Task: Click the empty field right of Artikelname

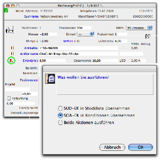Action: coord(132,54)
